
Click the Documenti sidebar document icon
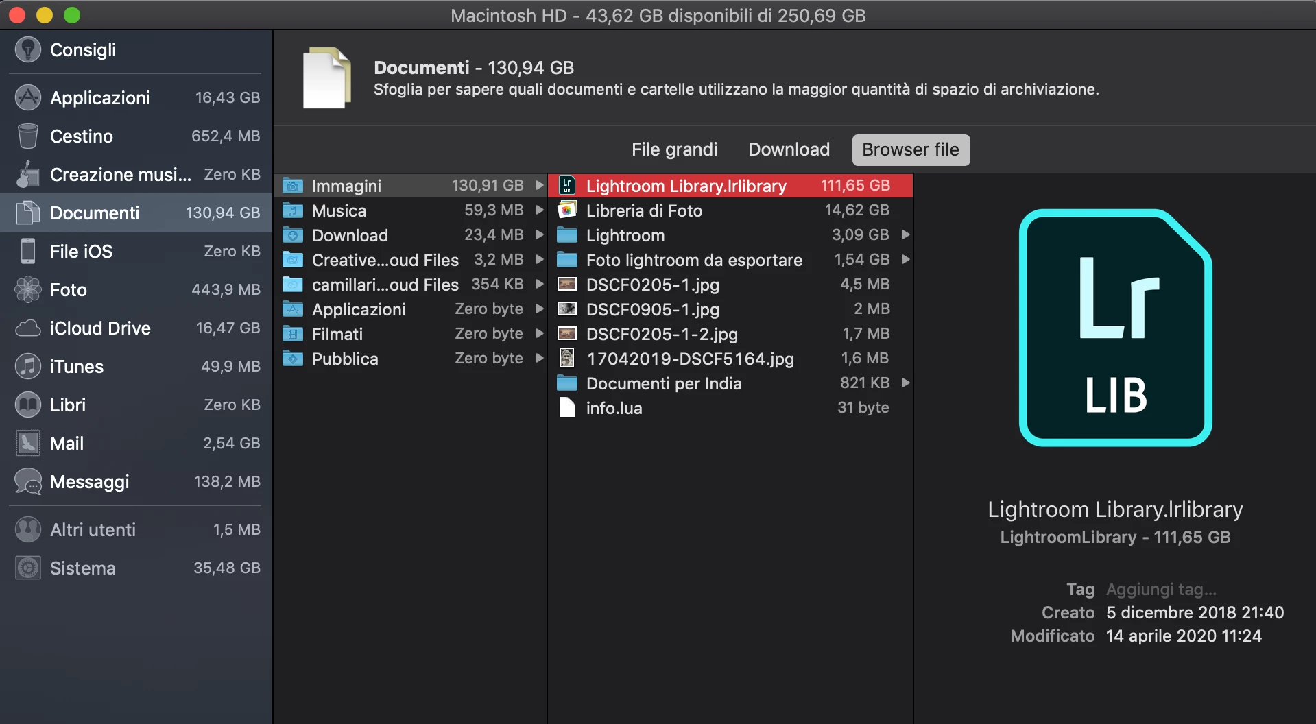tap(27, 213)
